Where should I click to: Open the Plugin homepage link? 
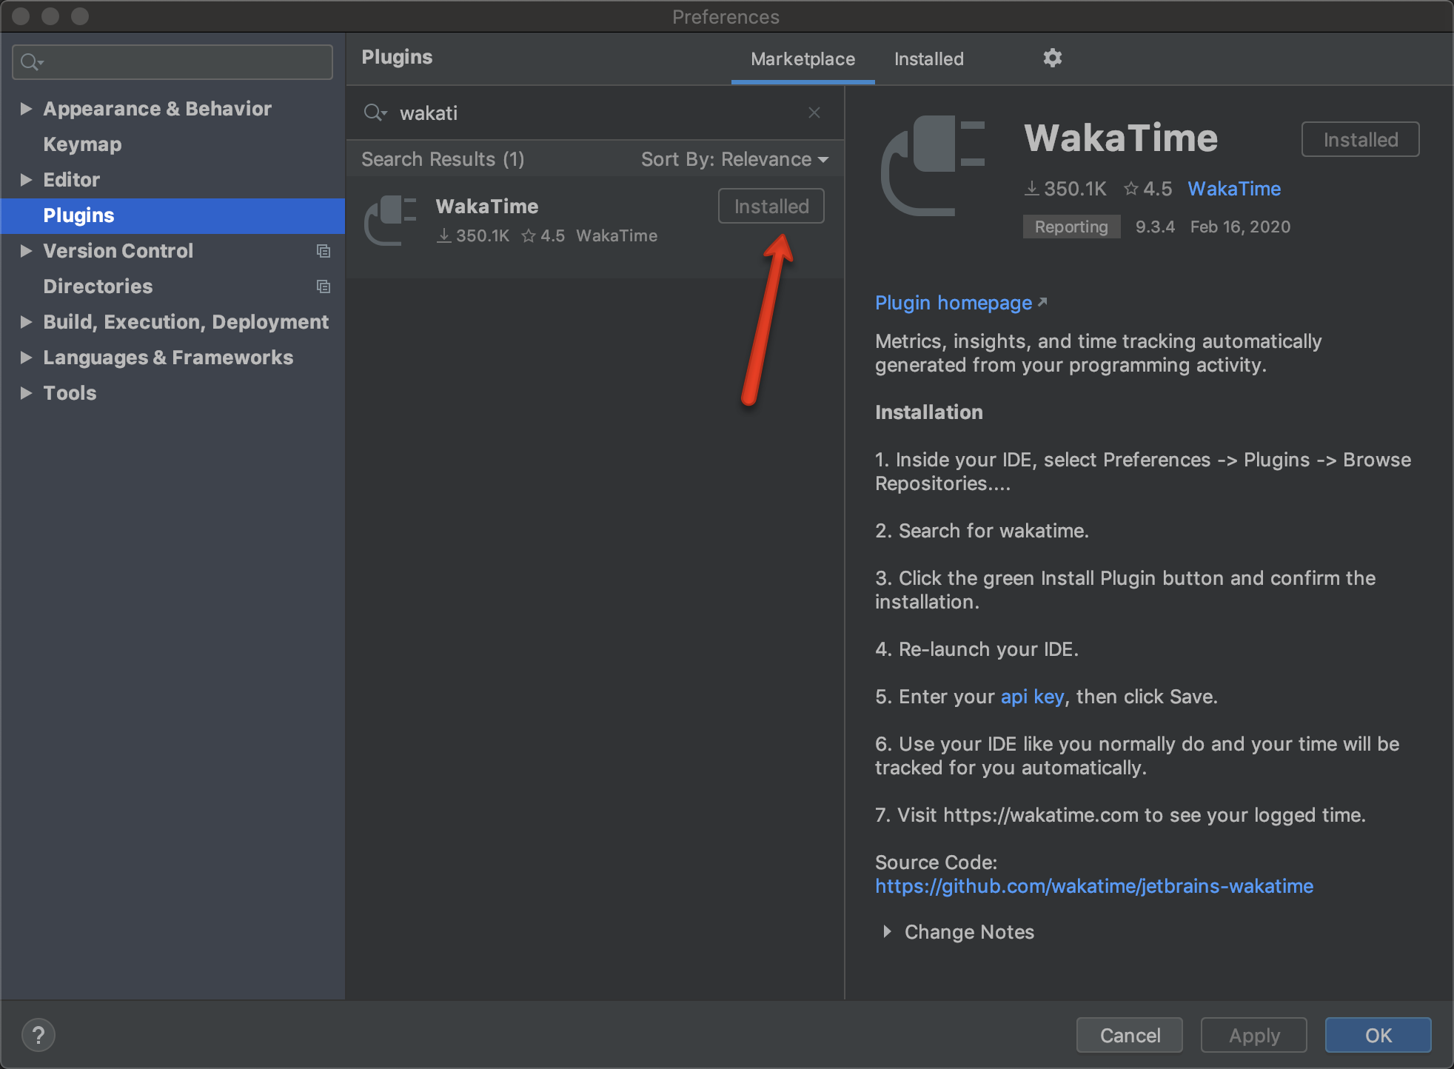pos(953,302)
